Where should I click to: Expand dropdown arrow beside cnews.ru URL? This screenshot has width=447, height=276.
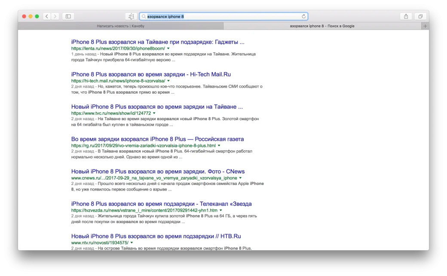[x=240, y=178]
